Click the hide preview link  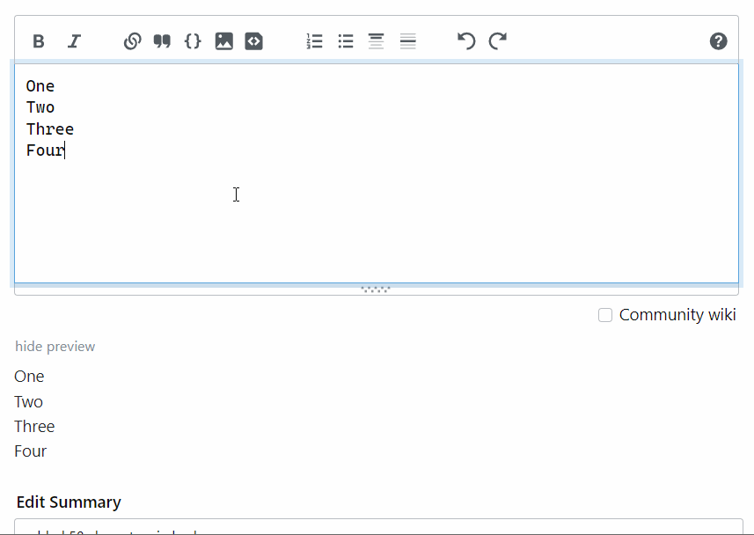click(x=55, y=347)
